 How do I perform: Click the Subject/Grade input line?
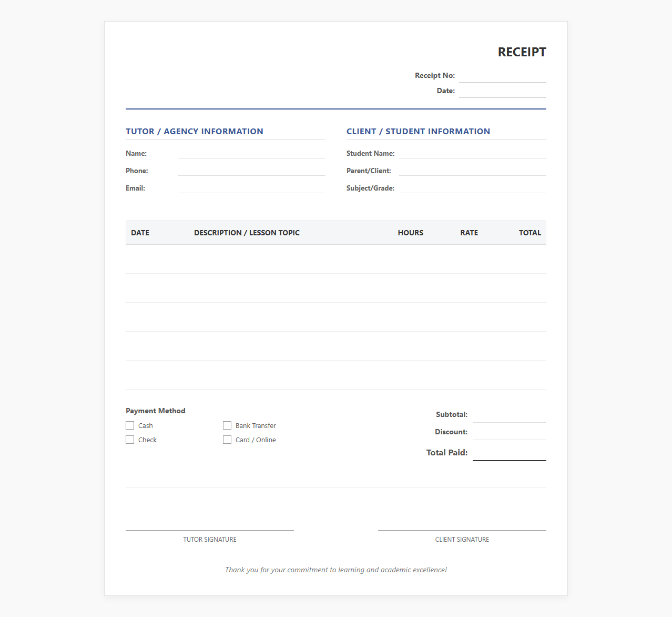(473, 187)
